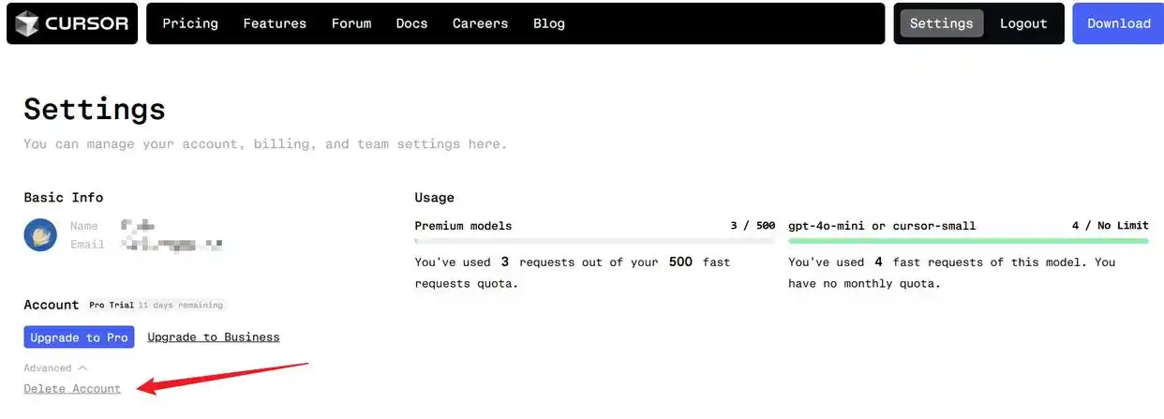1164x419 pixels.
Task: Open the Forum link
Action: pos(351,23)
